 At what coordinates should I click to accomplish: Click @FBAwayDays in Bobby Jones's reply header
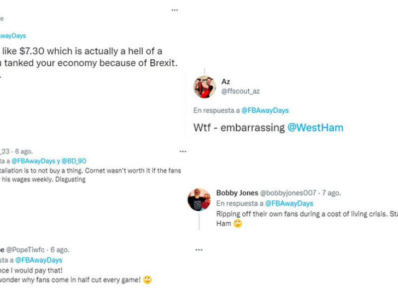point(289,203)
